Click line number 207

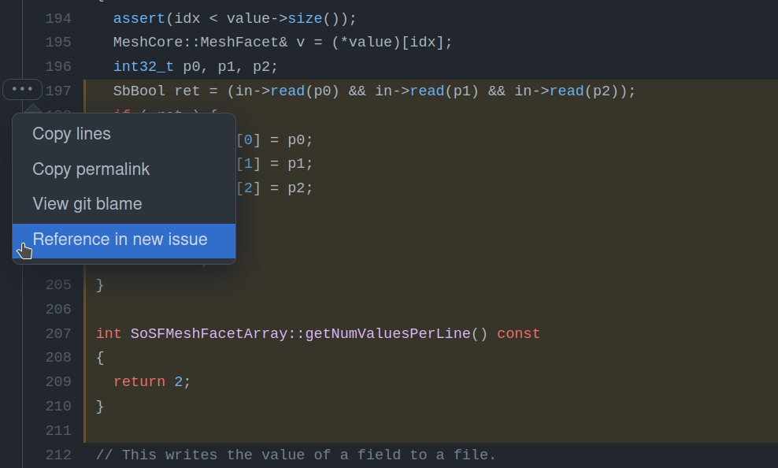57,333
